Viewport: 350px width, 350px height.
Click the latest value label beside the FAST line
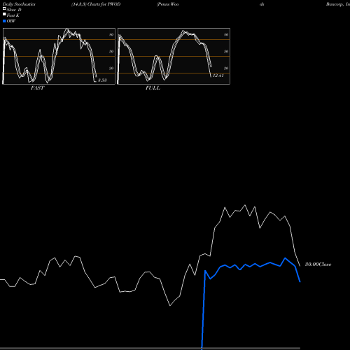pyautogui.click(x=102, y=80)
